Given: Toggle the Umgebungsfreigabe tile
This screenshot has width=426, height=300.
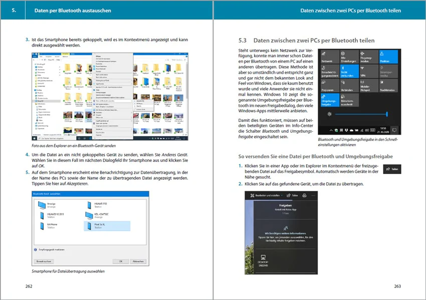Looking at the screenshot, I should click(x=330, y=100).
